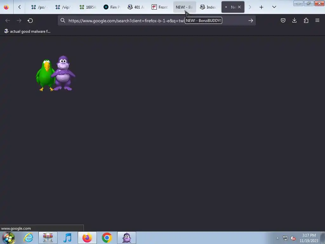Open BonziBuddy from the taskbar
This screenshot has height=244, width=325.
pos(127,238)
